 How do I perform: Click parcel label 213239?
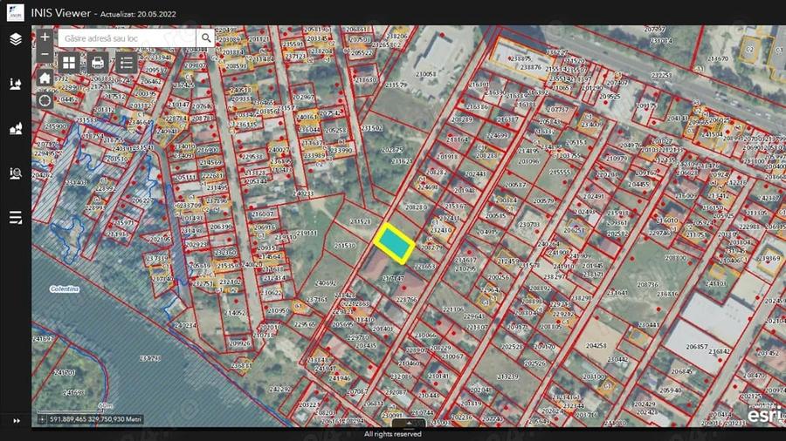[507, 377]
